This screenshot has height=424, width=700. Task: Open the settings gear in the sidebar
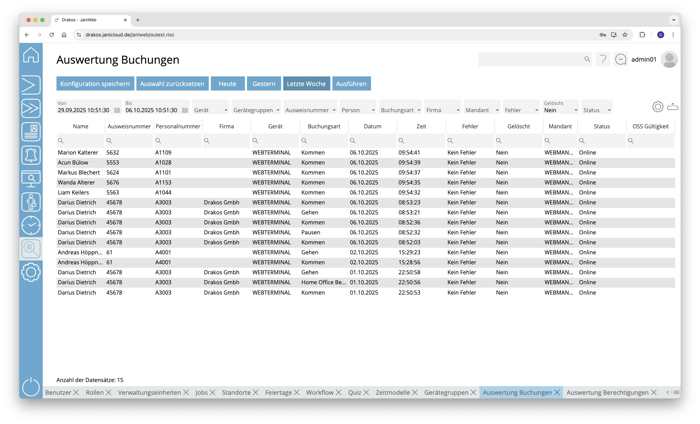click(x=31, y=272)
